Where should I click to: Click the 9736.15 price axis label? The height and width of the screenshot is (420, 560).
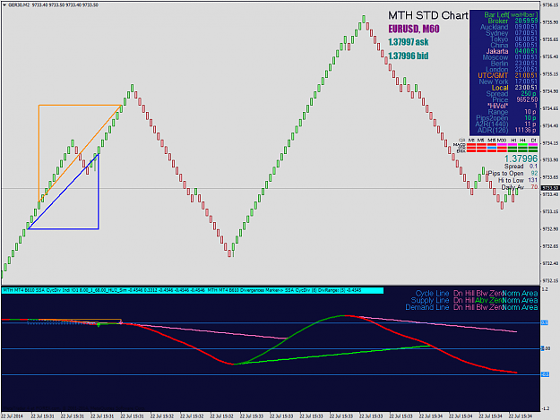550,5
